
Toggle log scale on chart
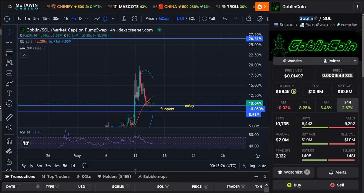click(x=252, y=166)
